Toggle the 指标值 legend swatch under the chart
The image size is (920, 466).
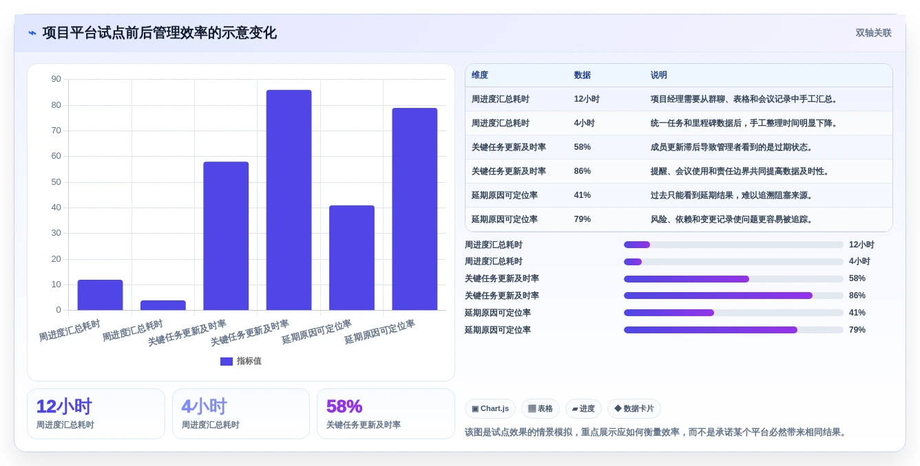point(227,362)
